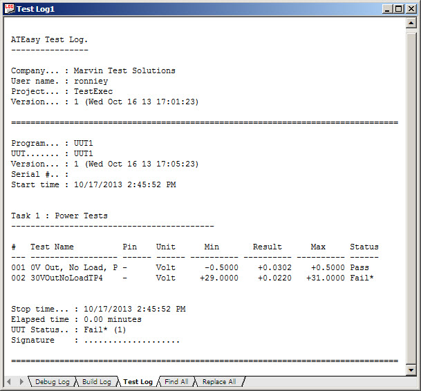421x391 pixels.
Task: Maximize the Test Log1 window
Action: (x=398, y=9)
